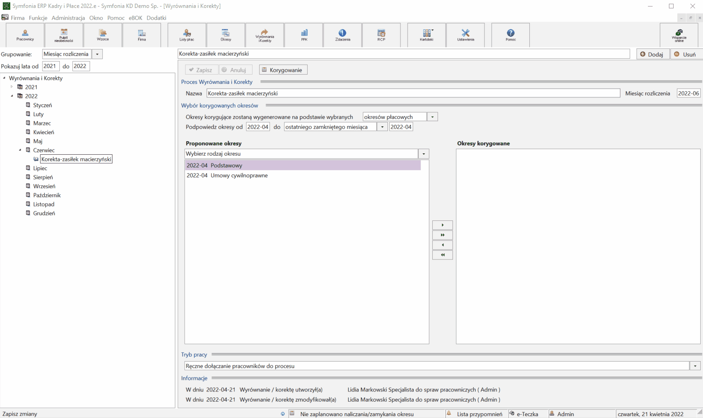Collapse the Czerwiec tree node
Screen dimensions: 703x418
coord(20,150)
